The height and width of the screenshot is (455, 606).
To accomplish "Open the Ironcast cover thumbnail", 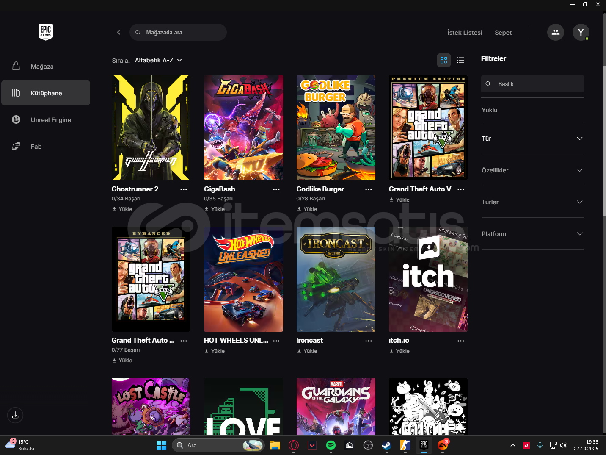I will (x=336, y=279).
